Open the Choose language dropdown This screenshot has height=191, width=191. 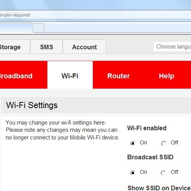pos(172,47)
